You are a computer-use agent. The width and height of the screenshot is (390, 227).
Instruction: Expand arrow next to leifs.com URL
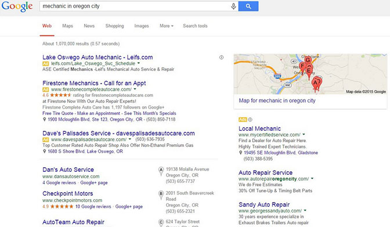[139, 63]
